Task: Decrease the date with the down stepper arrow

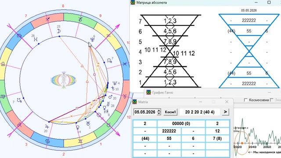Action: click(x=159, y=114)
